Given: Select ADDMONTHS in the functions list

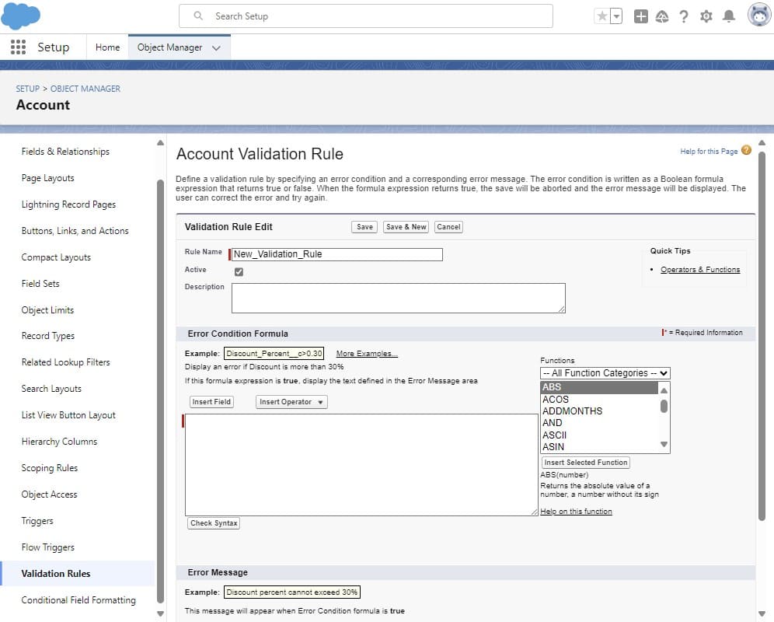Looking at the screenshot, I should pyautogui.click(x=600, y=411).
